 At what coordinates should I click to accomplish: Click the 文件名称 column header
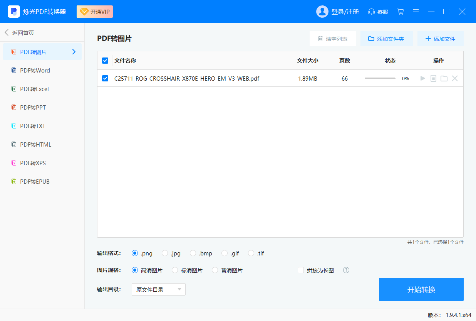(125, 61)
